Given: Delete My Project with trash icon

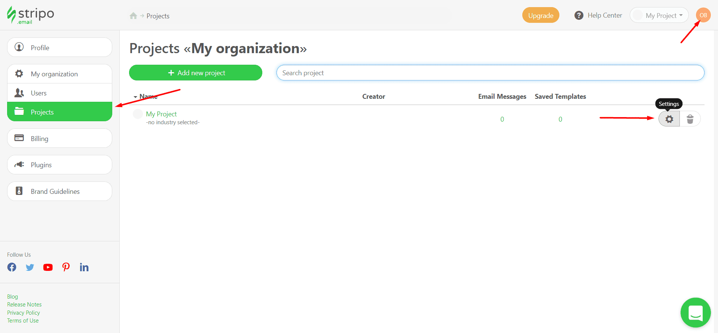Looking at the screenshot, I should point(690,119).
